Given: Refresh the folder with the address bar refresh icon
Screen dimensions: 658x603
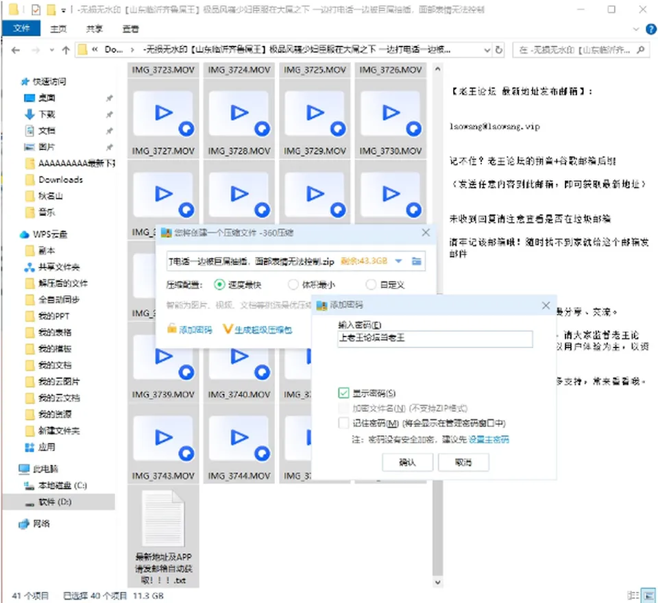Looking at the screenshot, I should (498, 50).
